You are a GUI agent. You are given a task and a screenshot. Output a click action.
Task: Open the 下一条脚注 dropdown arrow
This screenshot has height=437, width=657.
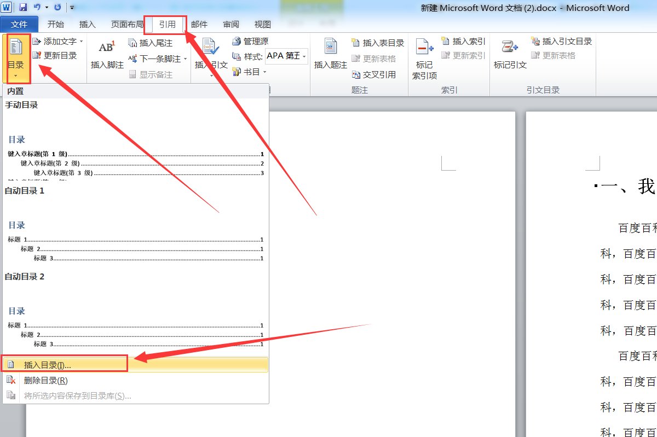(185, 59)
